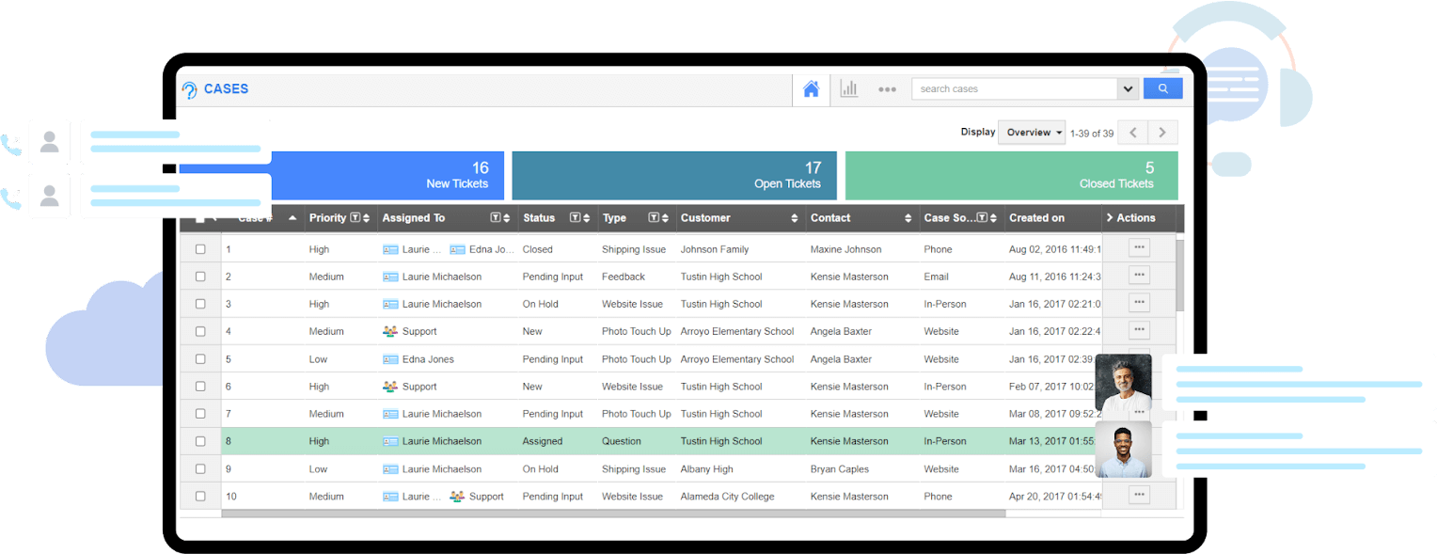Viewport: 1437px width, 554px height.
Task: Go to previous page arrow
Action: coord(1133,133)
